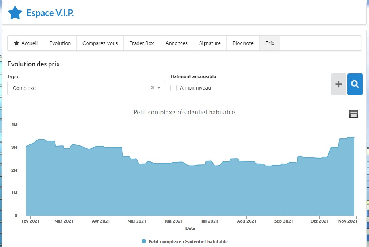Click the blue star Espace V.I.P. icon
The width and height of the screenshot is (369, 247).
click(x=15, y=13)
